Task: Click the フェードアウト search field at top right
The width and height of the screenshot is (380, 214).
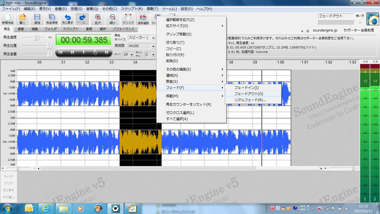Action: click(x=336, y=16)
